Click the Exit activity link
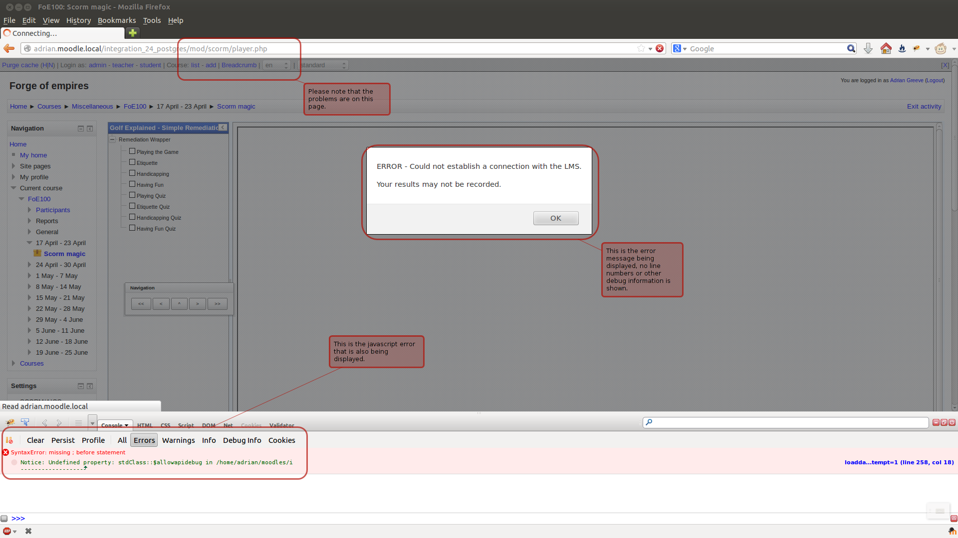958x538 pixels. [x=924, y=107]
